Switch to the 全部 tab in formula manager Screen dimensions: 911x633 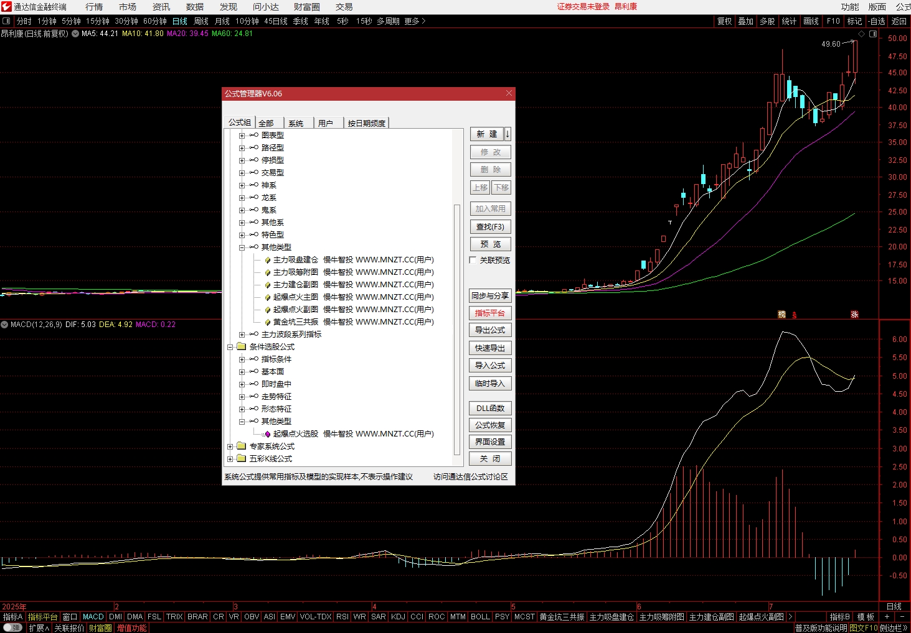pyautogui.click(x=267, y=123)
